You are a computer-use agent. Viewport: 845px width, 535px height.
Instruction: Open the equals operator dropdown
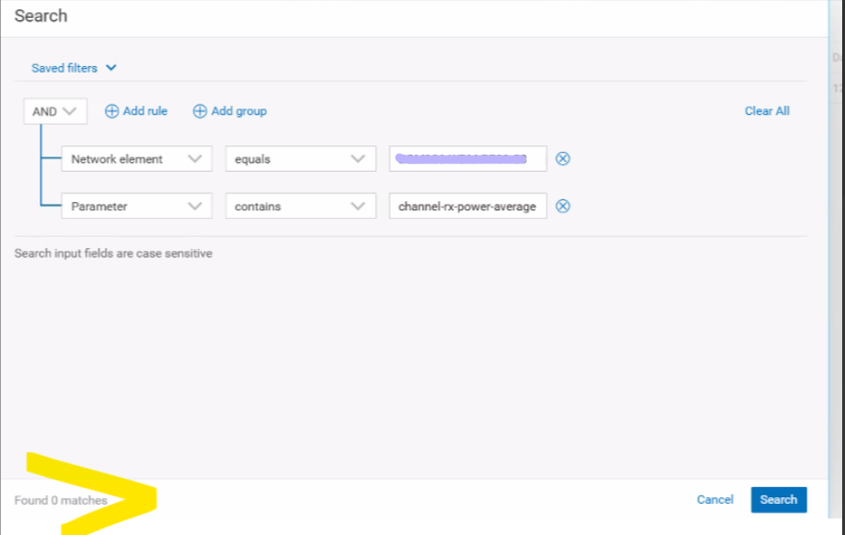[x=301, y=159]
